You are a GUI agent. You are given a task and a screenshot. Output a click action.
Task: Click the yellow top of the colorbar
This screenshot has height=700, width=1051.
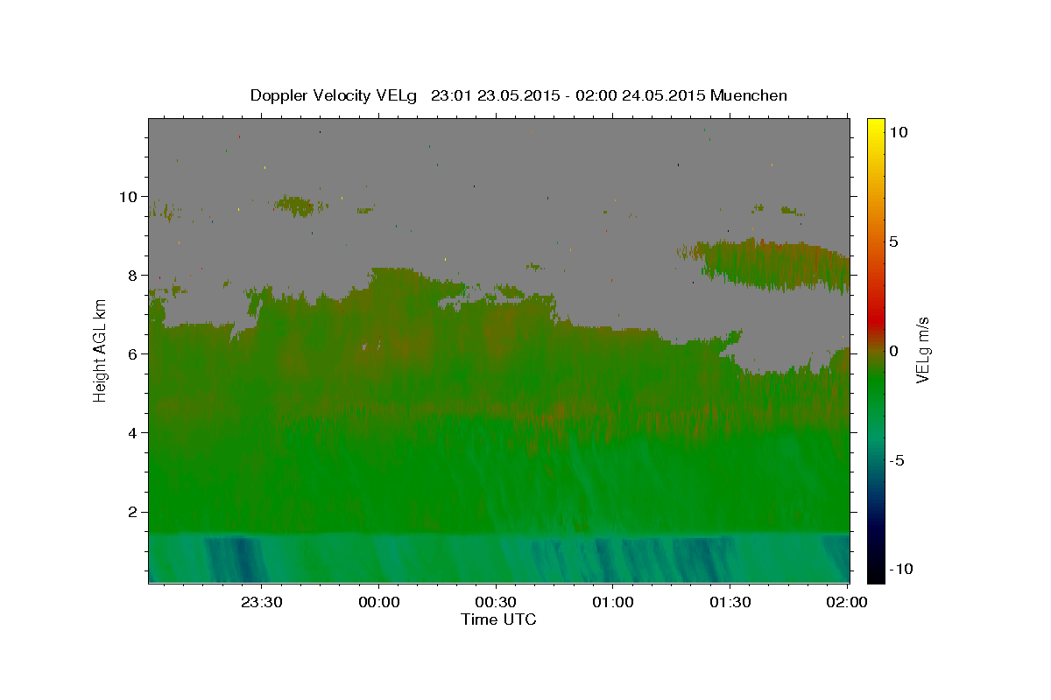[876, 127]
